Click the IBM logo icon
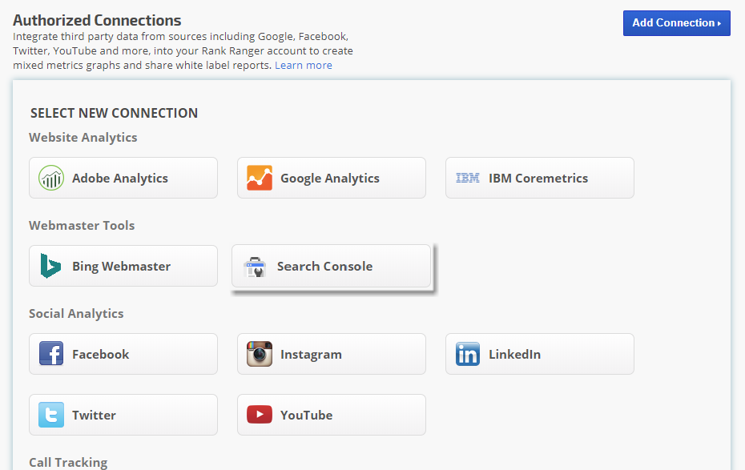745x470 pixels. pyautogui.click(x=468, y=178)
